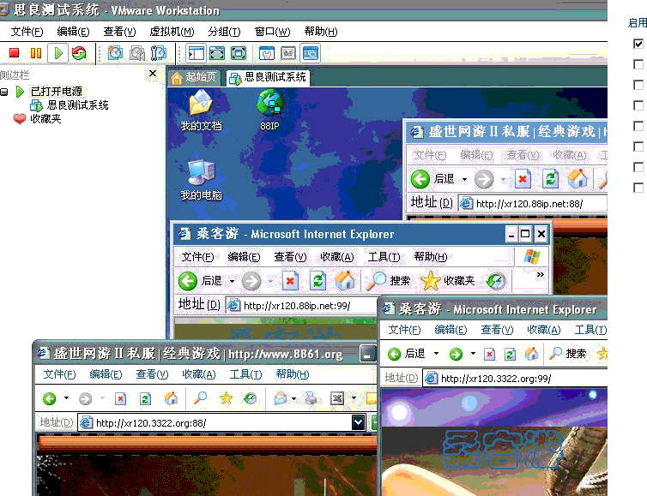This screenshot has height=496, width=647.
Task: Click 搜索 search in xr120.88ip.net:99 IE window
Action: click(388, 281)
